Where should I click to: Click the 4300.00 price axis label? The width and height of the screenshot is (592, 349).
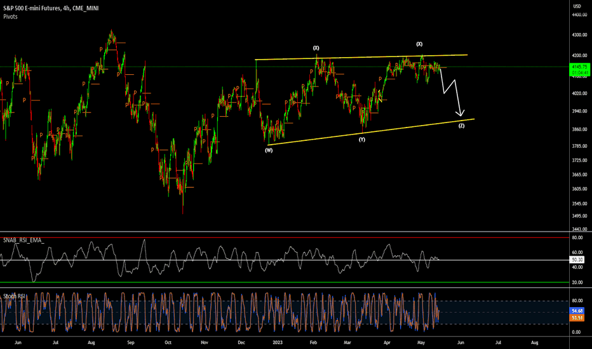click(579, 35)
